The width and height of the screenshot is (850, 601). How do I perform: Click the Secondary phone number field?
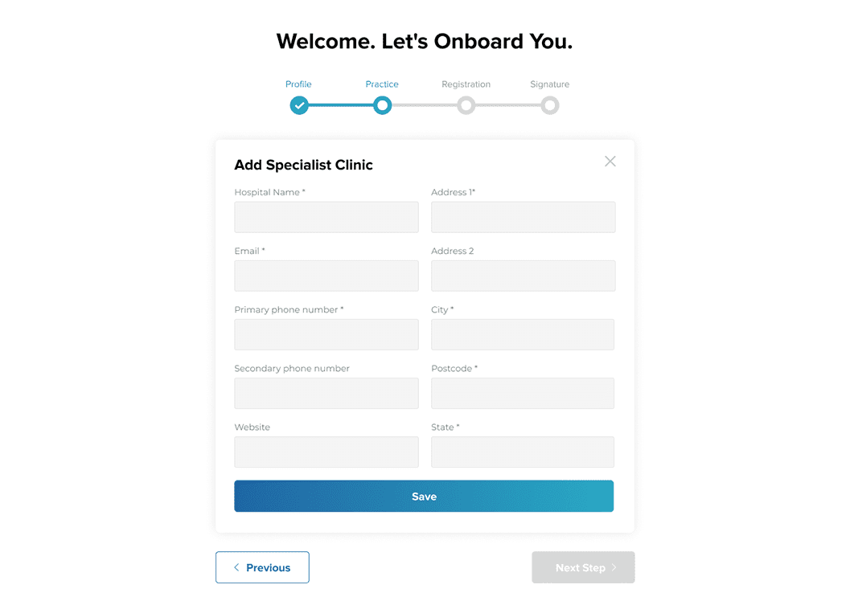pyautogui.click(x=326, y=393)
